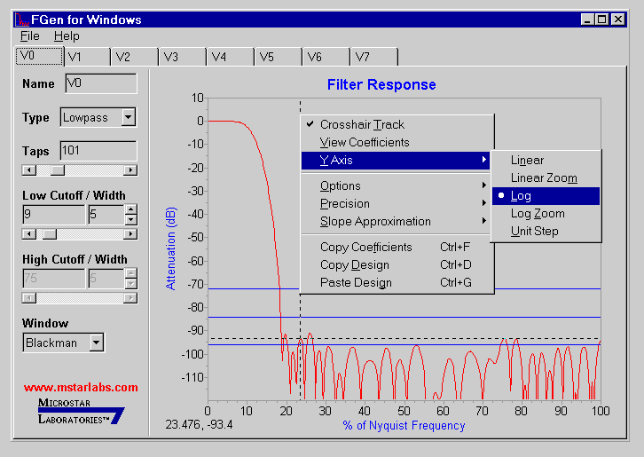Choose Unit Step Y axis mode
The height and width of the screenshot is (457, 644).
546,232
